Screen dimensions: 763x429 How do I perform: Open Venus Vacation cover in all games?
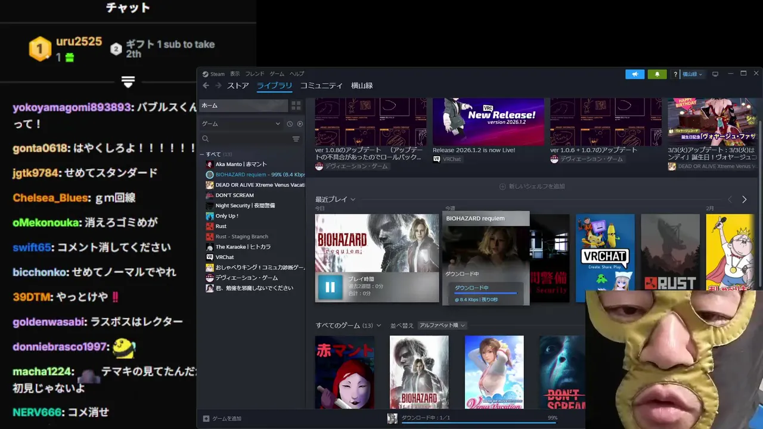point(494,372)
